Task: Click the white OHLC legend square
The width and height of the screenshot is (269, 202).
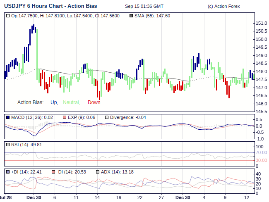Action: pyautogui.click(x=8, y=16)
